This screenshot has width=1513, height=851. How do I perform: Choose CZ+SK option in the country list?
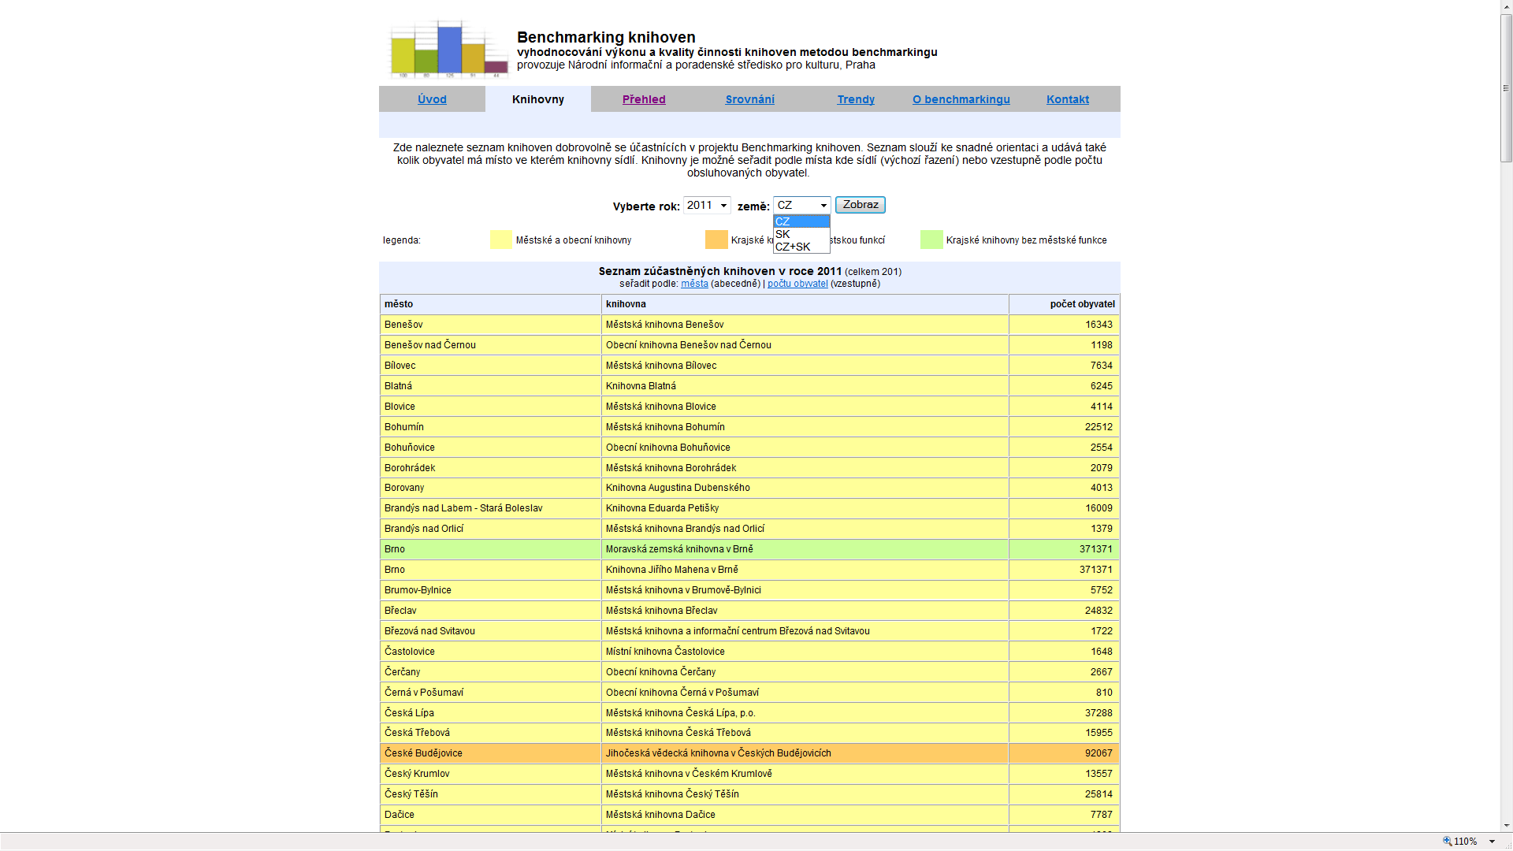tap(801, 247)
